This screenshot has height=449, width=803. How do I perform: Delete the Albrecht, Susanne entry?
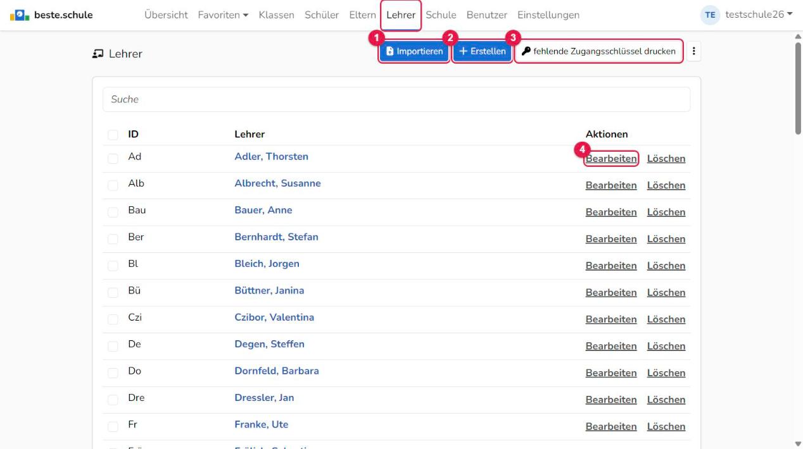coord(666,185)
